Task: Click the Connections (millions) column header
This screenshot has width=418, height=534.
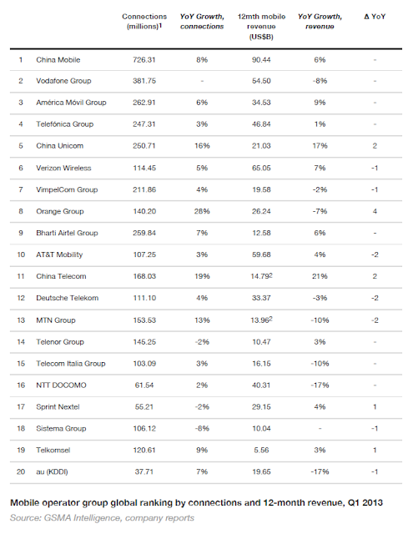Action: [144, 22]
